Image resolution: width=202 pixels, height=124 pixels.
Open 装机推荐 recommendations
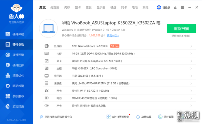pyautogui.click(x=16, y=96)
